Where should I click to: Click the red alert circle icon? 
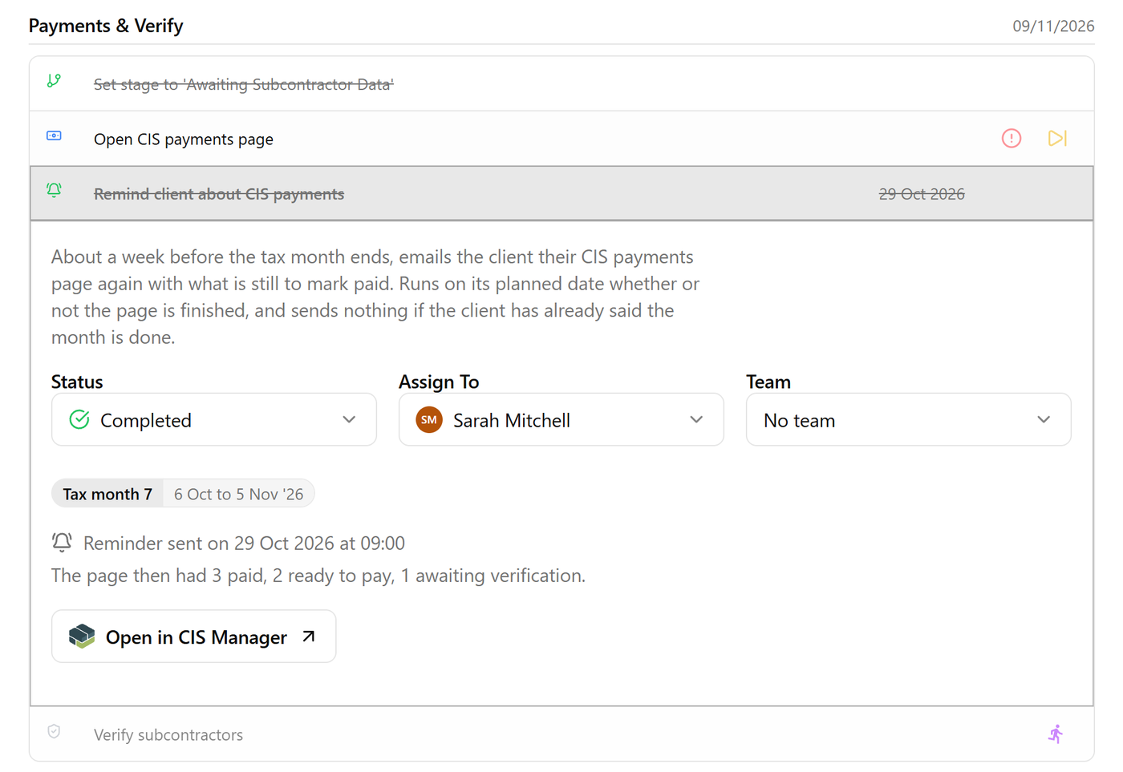[1012, 139]
